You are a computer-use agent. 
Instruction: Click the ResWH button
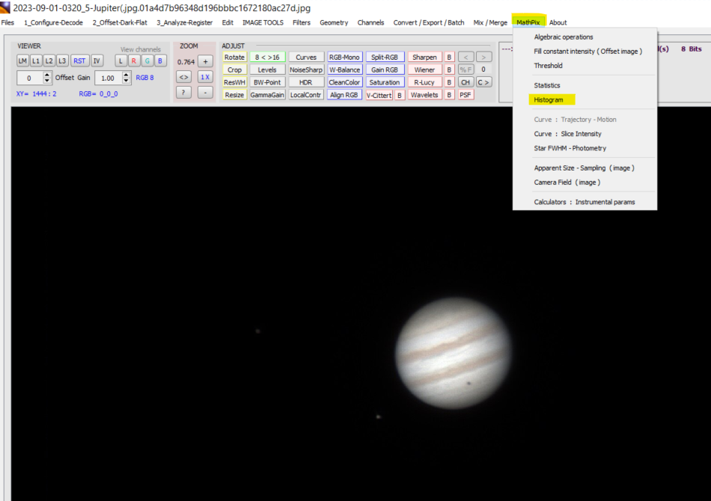(234, 82)
